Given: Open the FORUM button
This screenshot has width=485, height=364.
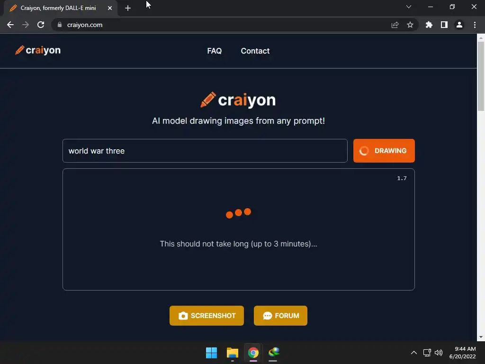Looking at the screenshot, I should tap(280, 316).
